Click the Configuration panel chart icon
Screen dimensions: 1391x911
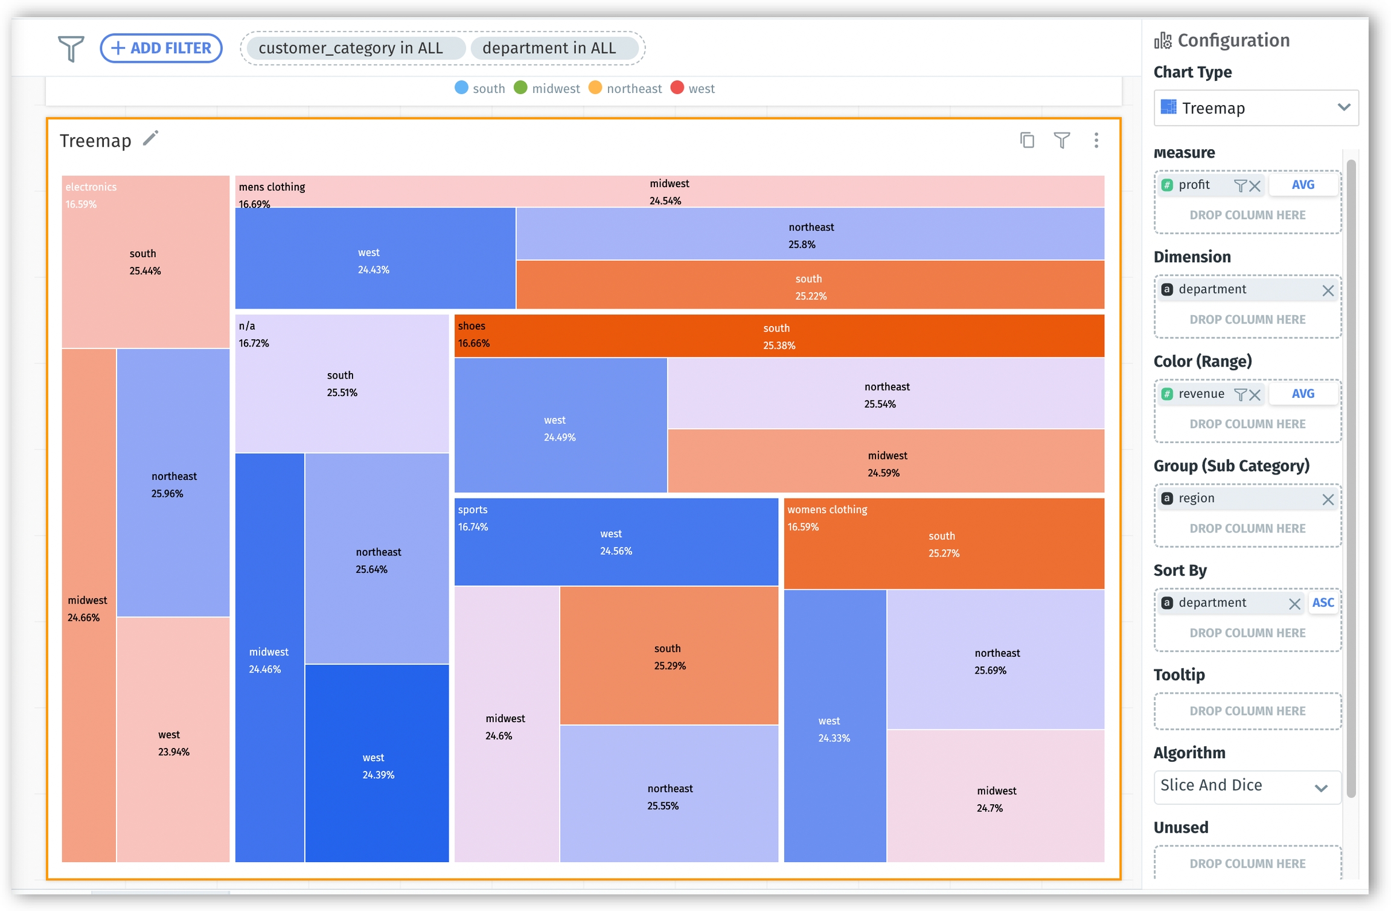(1163, 40)
